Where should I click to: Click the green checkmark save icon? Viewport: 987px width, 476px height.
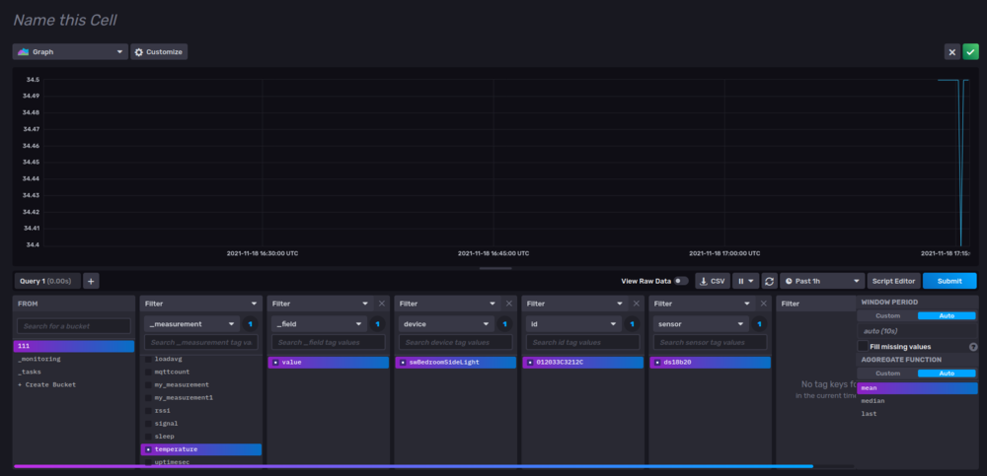pos(970,51)
